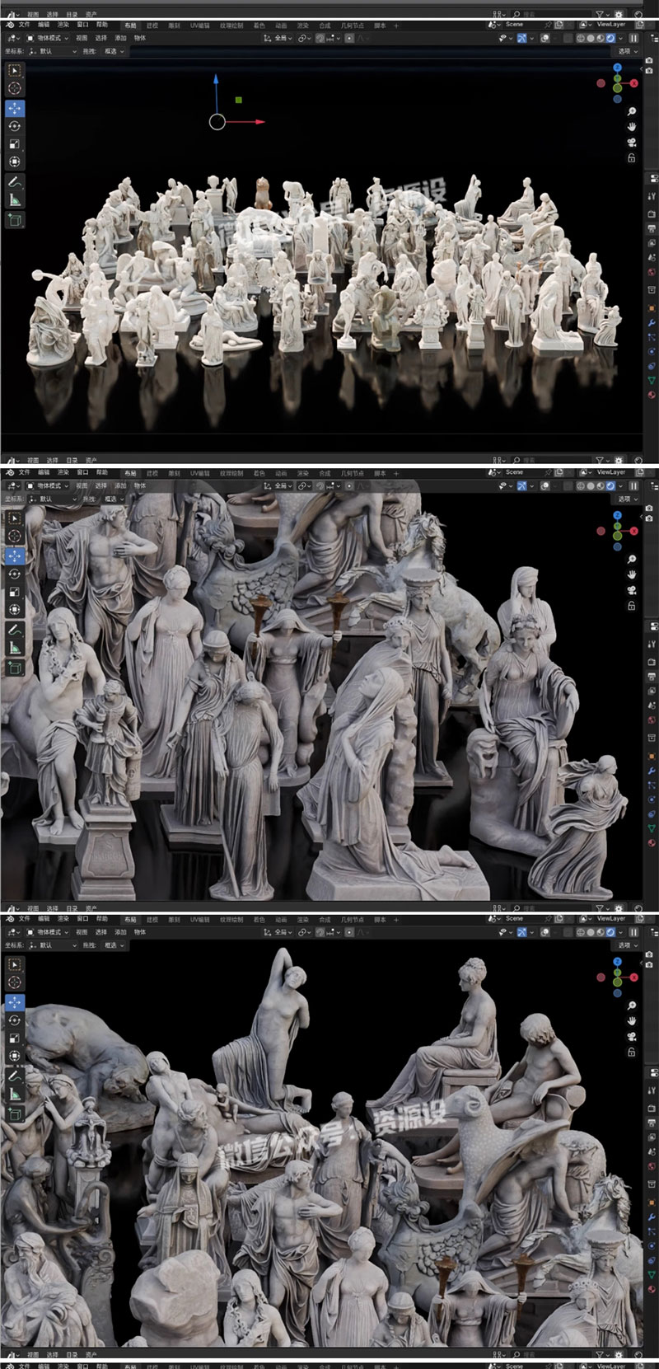The image size is (659, 1369).
Task: Switch to 几何节点 workspace tab in top Blender view
Action: (352, 26)
